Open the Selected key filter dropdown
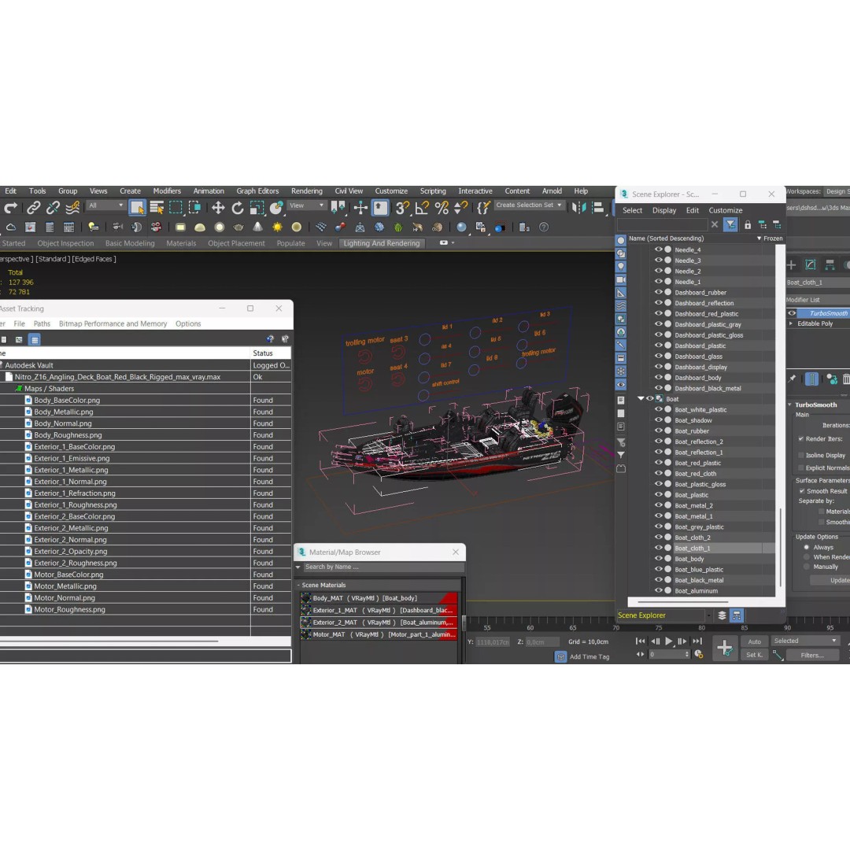Viewport: 850px width, 850px height. 805,641
